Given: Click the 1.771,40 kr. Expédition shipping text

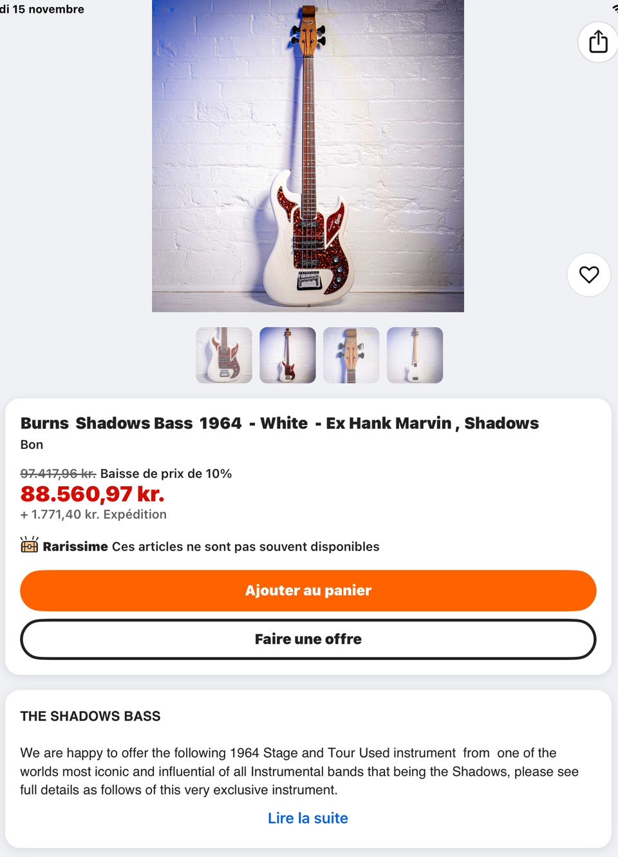Looking at the screenshot, I should (93, 514).
